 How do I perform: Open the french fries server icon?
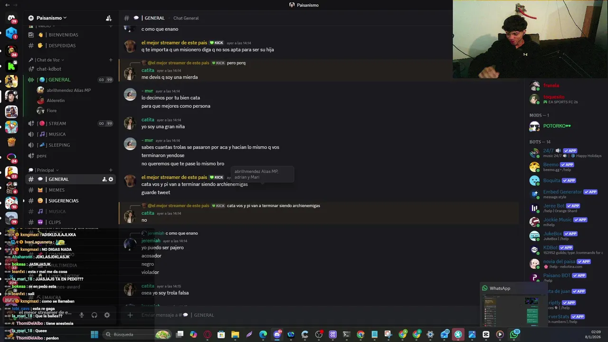click(x=11, y=142)
